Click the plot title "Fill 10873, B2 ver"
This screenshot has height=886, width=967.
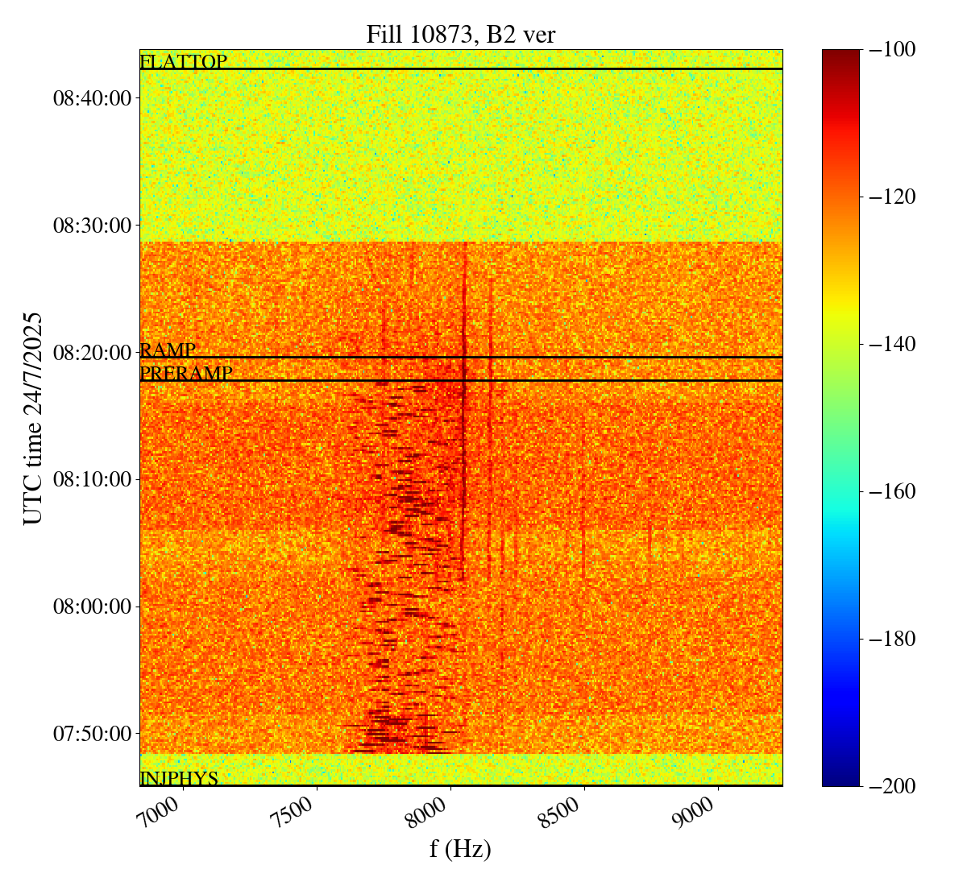coord(460,35)
